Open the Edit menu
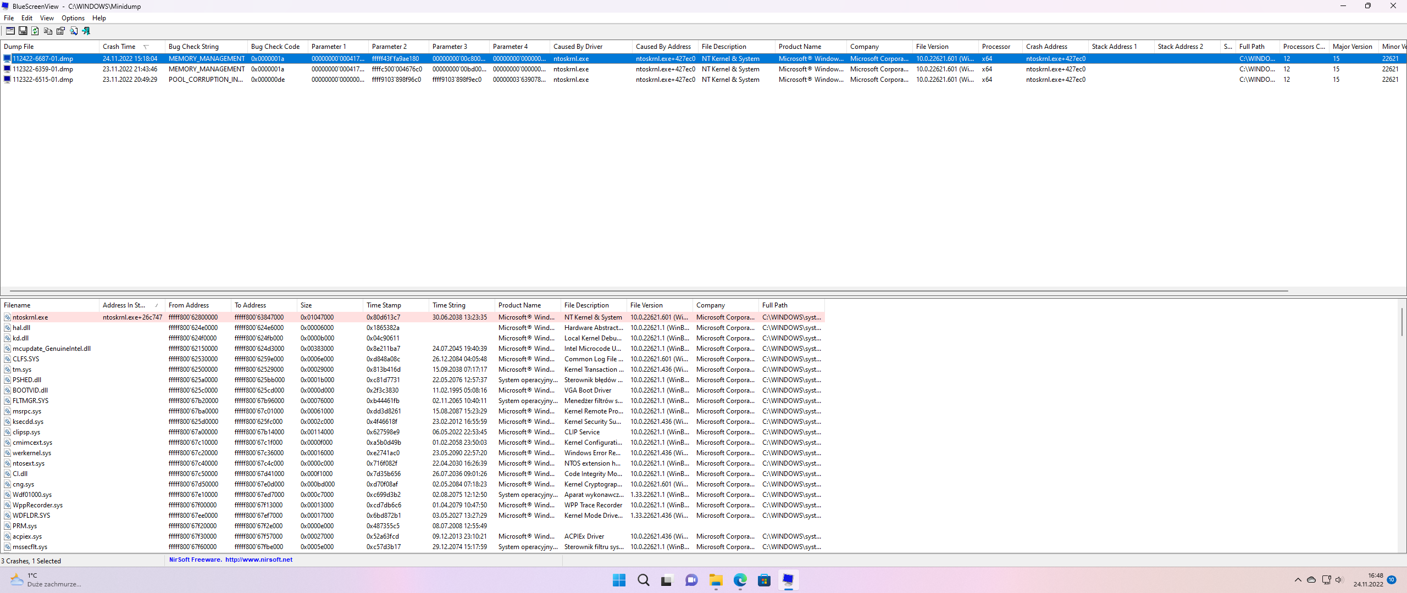The height and width of the screenshot is (593, 1407). click(27, 18)
